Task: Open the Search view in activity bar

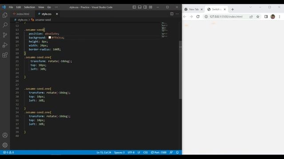Action: [5, 25]
